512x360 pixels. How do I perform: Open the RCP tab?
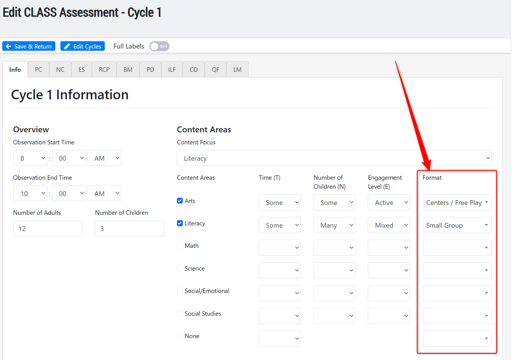pyautogui.click(x=104, y=69)
